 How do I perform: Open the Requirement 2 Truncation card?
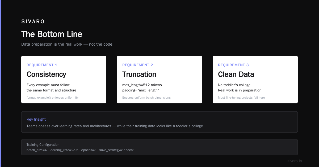click(x=159, y=80)
